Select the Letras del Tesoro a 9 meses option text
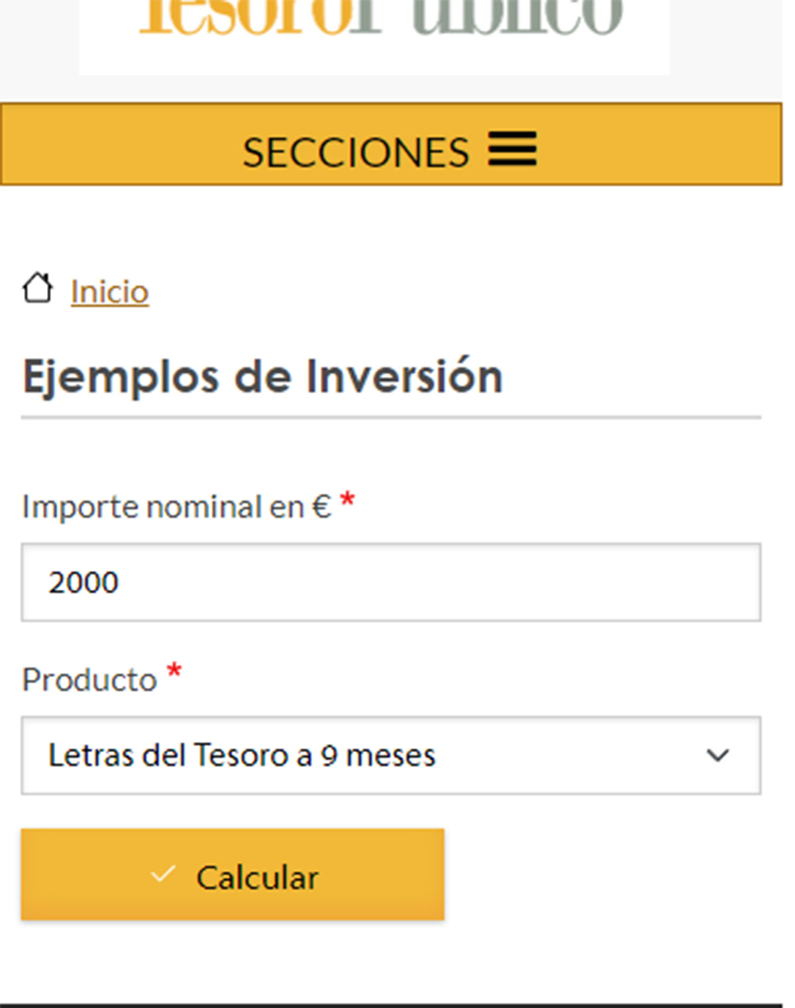Image resolution: width=795 pixels, height=1008 pixels. [242, 756]
